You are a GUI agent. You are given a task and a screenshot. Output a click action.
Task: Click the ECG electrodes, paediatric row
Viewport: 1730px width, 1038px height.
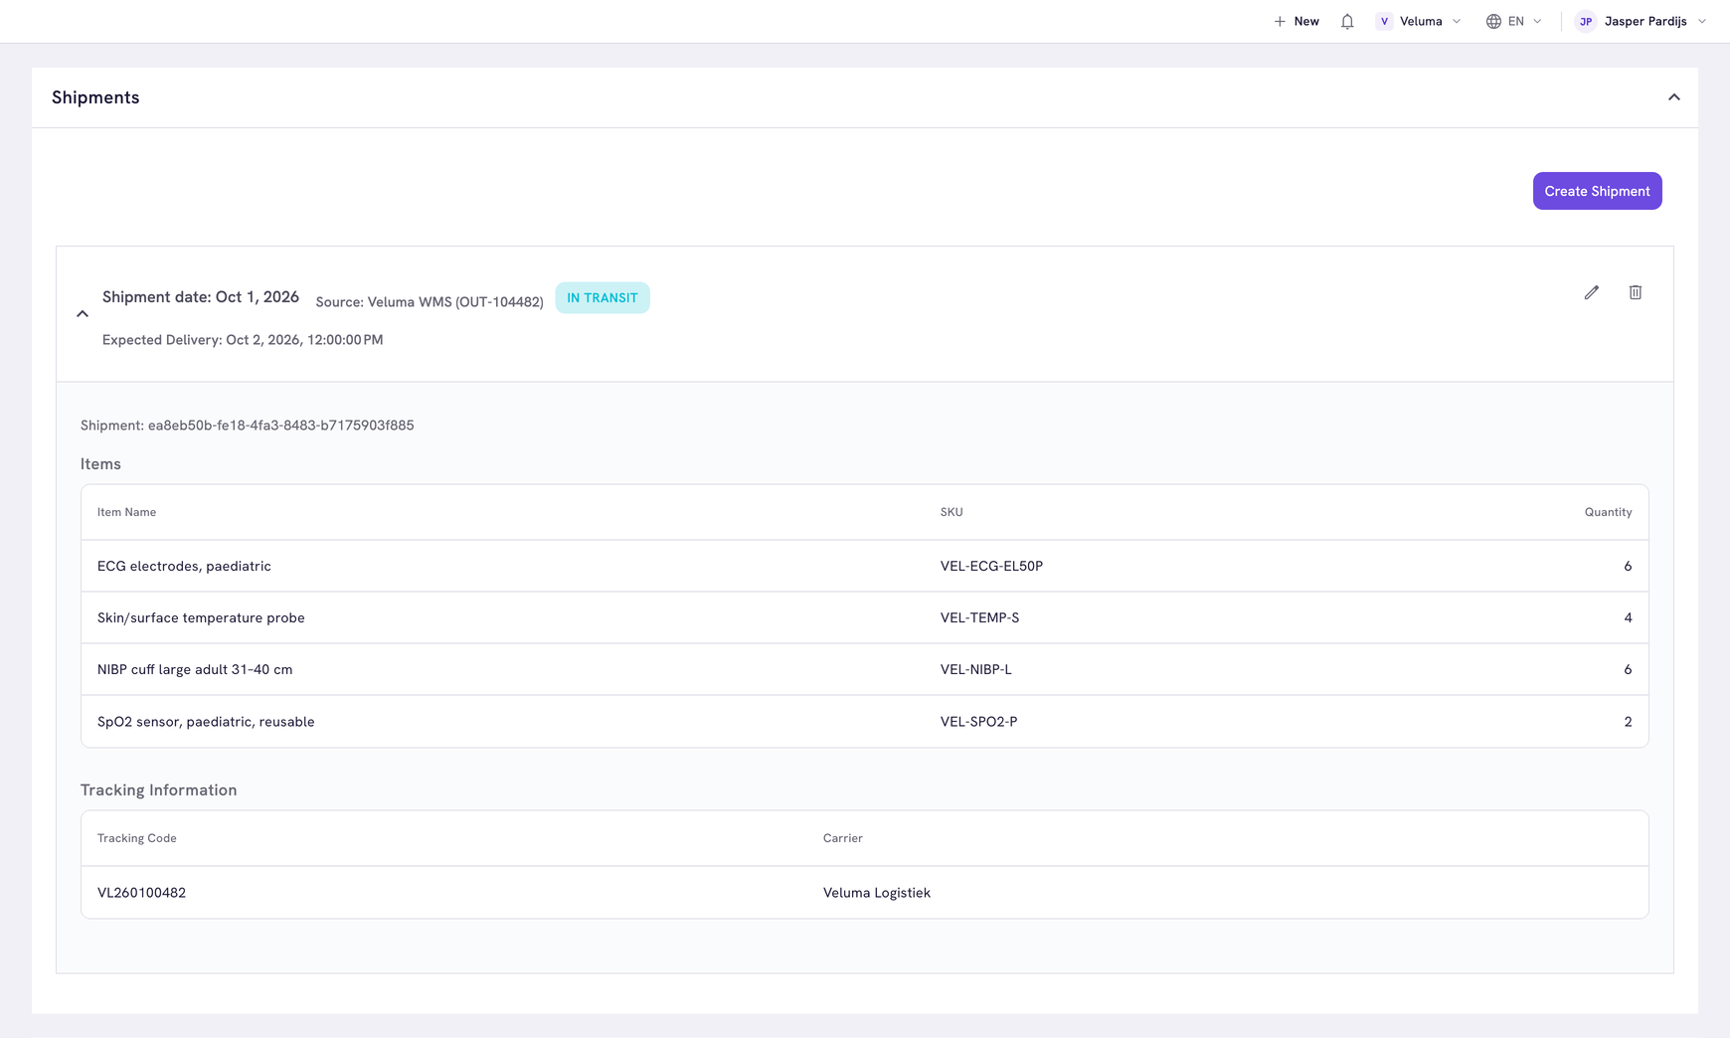[x=865, y=566]
